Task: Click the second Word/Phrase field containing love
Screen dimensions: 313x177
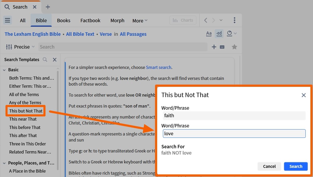Action: 234,134
